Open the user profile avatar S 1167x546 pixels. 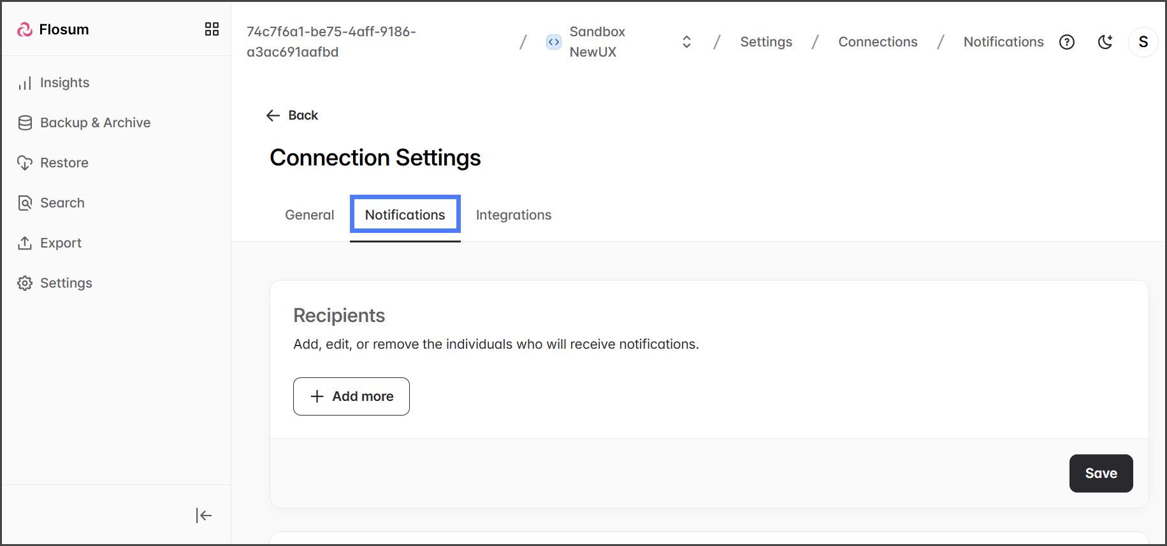1143,42
